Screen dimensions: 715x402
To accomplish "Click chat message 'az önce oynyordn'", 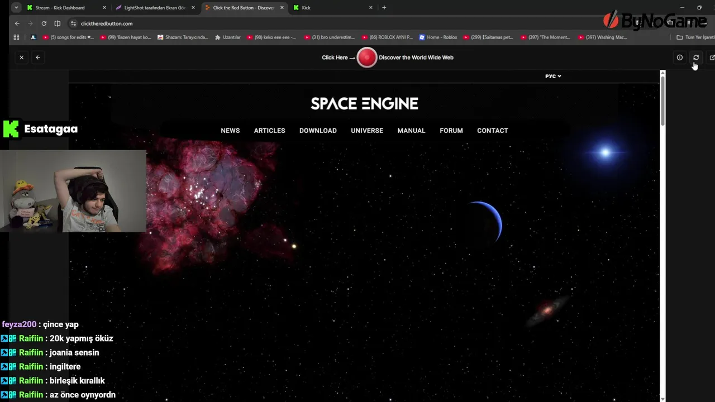I will [83, 395].
